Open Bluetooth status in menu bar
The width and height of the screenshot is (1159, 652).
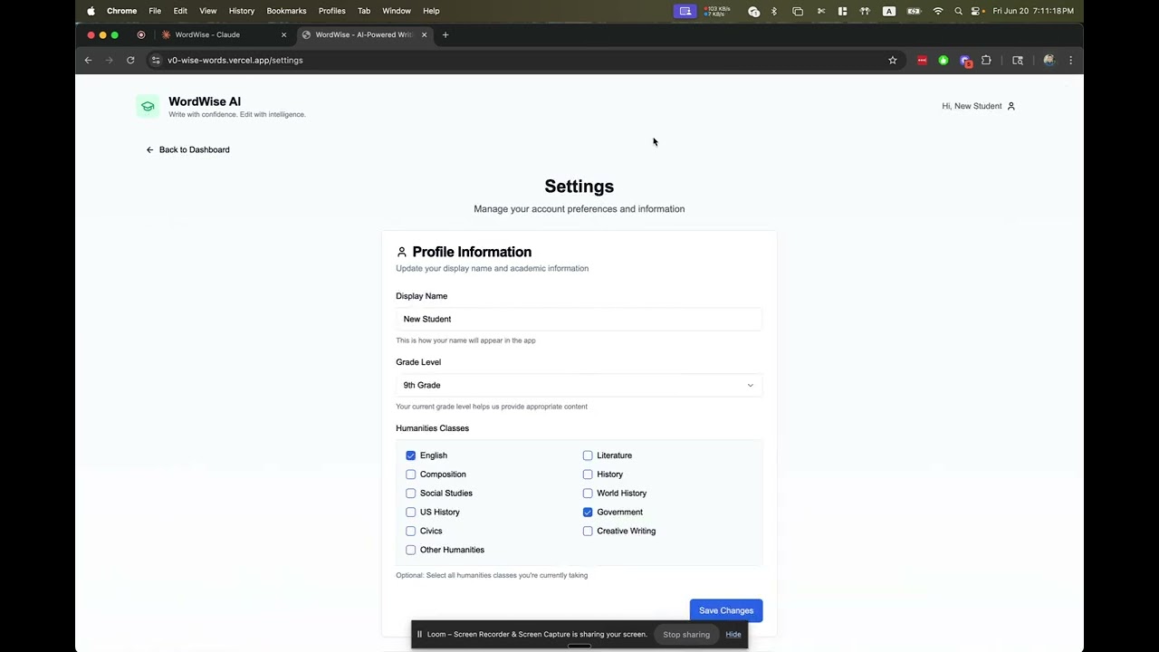click(x=774, y=11)
